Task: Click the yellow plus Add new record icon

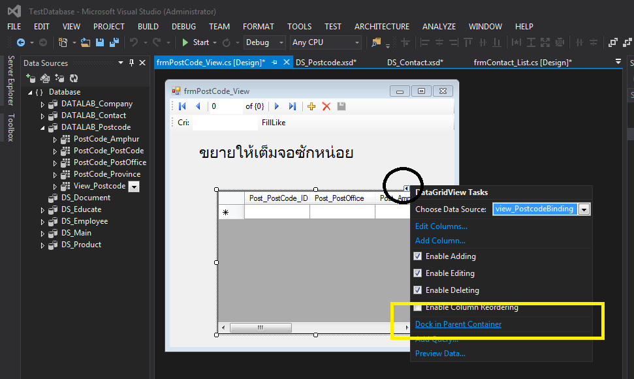Action: [311, 106]
